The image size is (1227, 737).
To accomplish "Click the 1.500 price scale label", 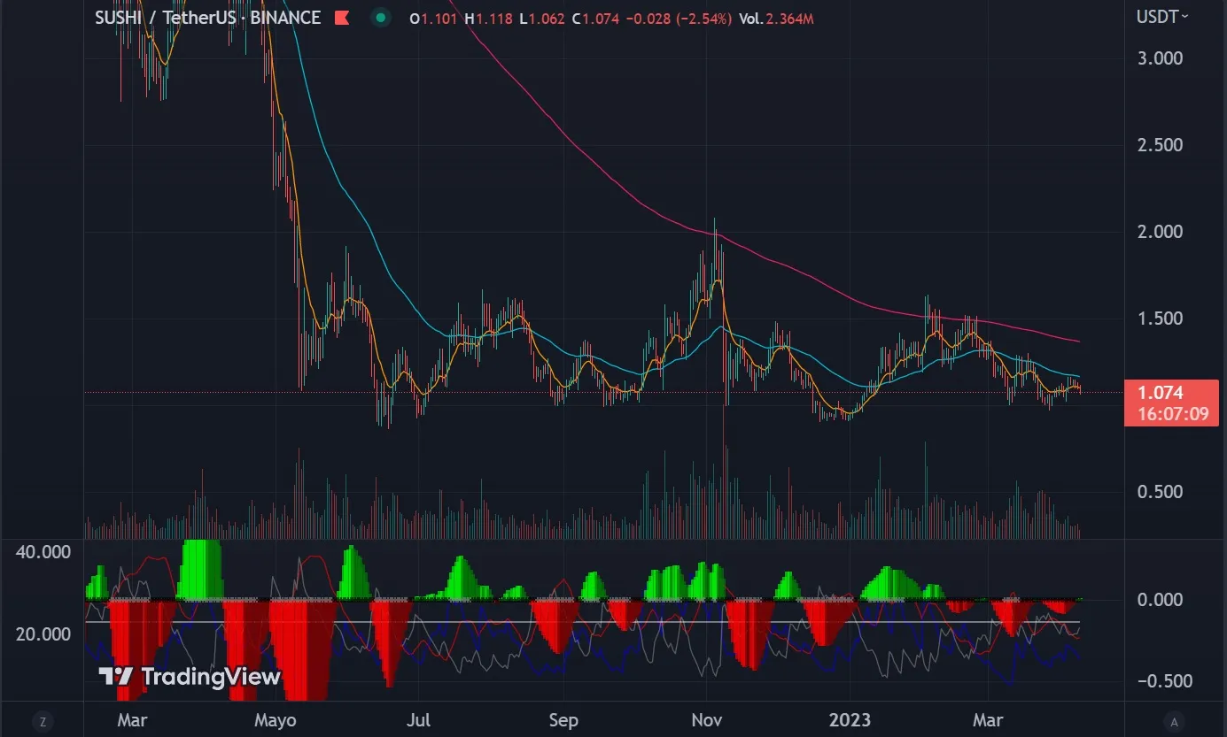I will click(x=1161, y=319).
